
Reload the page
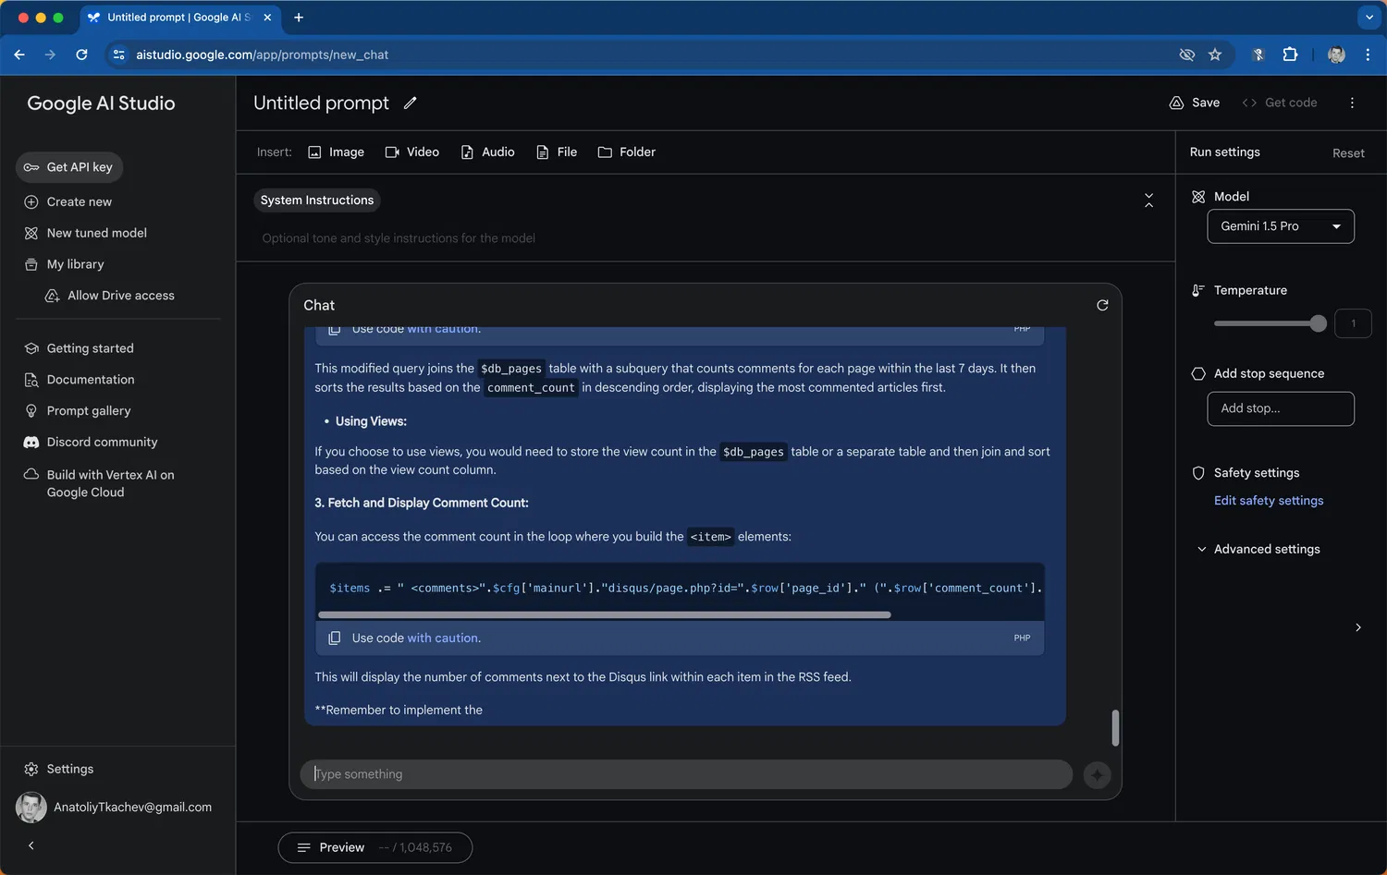coord(81,55)
